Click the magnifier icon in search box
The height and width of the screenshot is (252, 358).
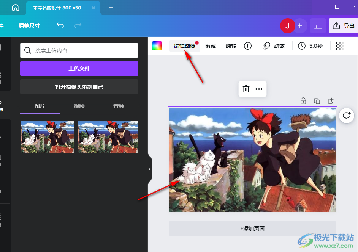tap(28, 50)
